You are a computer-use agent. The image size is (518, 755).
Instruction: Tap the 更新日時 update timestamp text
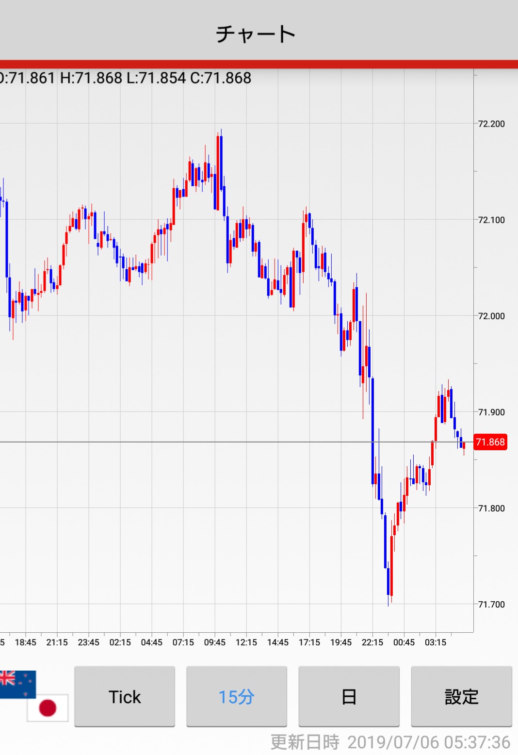tap(390, 742)
